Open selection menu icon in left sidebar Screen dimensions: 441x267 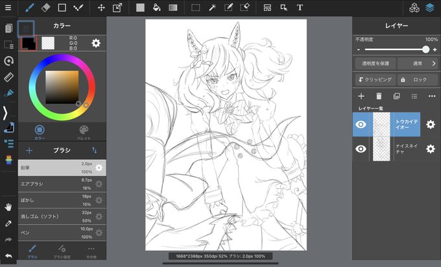pyautogui.click(x=8, y=44)
